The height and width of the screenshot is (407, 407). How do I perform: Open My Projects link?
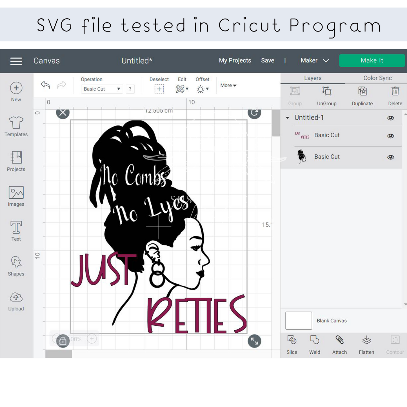235,61
